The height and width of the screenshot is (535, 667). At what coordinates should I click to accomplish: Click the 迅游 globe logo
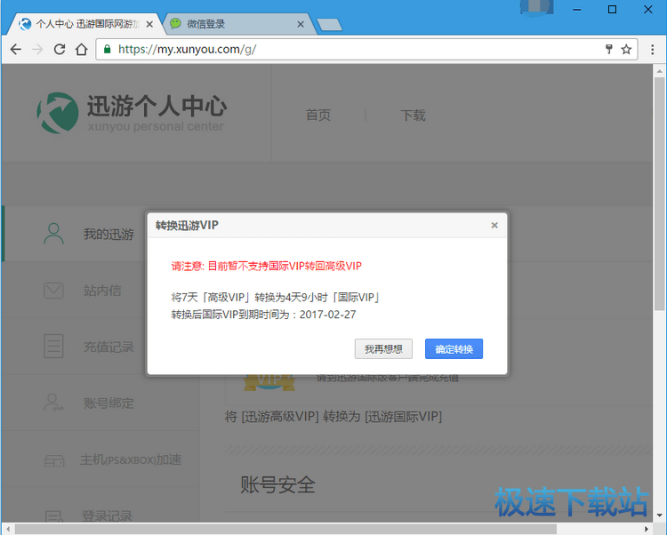coord(58,113)
